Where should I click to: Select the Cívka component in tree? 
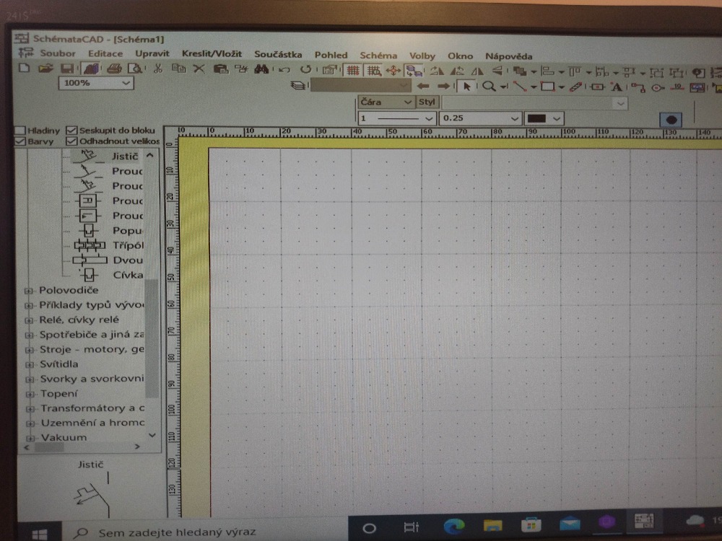coord(128,275)
